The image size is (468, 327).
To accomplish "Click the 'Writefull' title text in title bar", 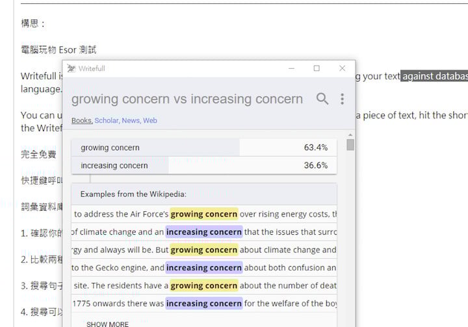I will point(92,69).
